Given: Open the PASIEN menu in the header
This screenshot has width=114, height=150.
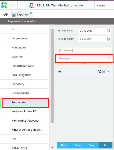Looking at the screenshot, I should point(101,6).
